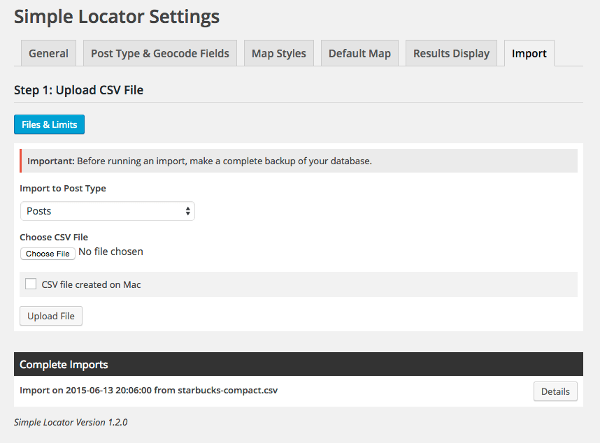Viewport: 600px width, 443px height.
Task: Click the 'Step 1: Upload CSV File' heading
Action: tap(78, 90)
